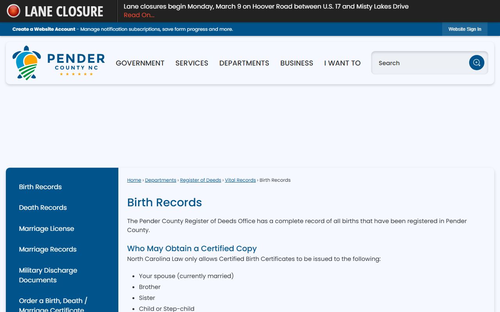
Task: Open Marriage License in the sidebar
Action: [x=46, y=229]
